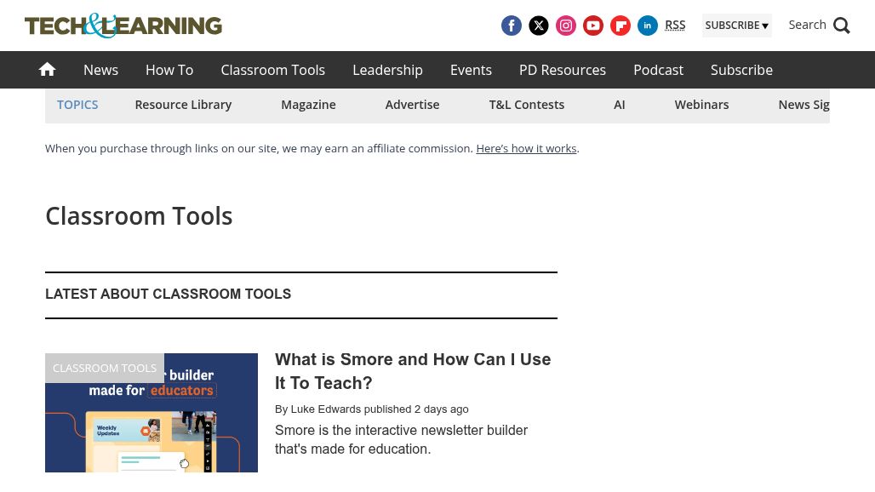This screenshot has height=492, width=875.
Task: Click the Classroom Tools page heading
Action: [139, 216]
